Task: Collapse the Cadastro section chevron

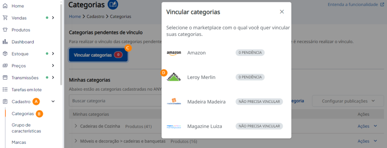Action: [53, 101]
